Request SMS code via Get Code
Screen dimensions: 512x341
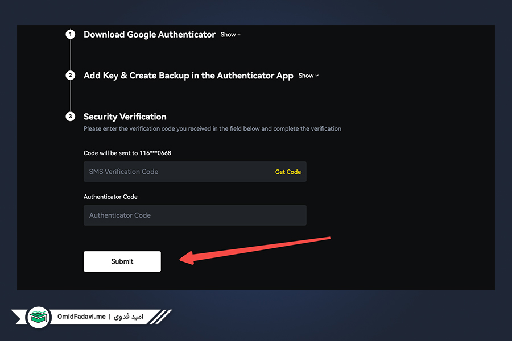tap(288, 172)
